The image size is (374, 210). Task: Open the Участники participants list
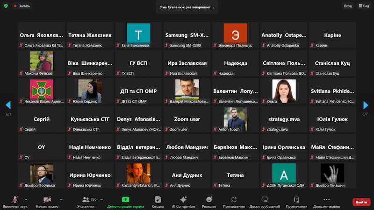[x=86, y=201]
